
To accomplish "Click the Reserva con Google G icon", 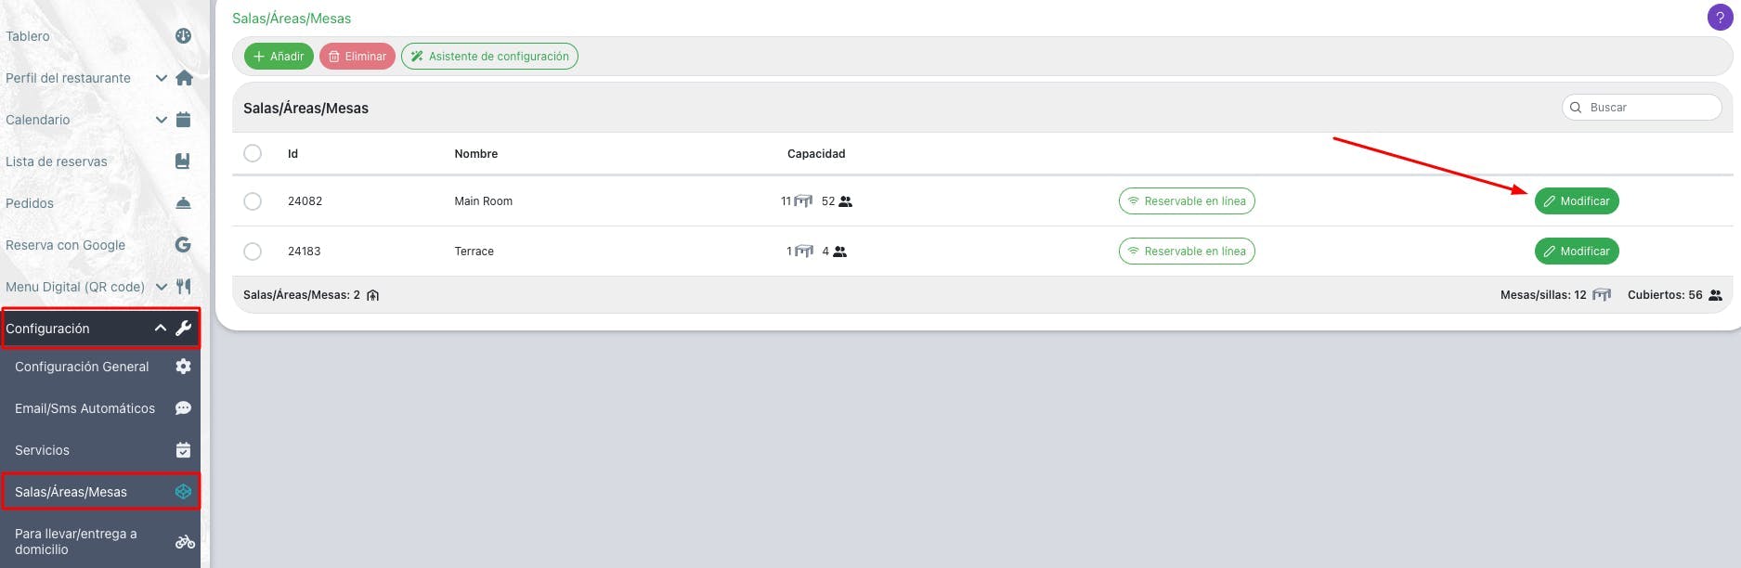I will (183, 245).
